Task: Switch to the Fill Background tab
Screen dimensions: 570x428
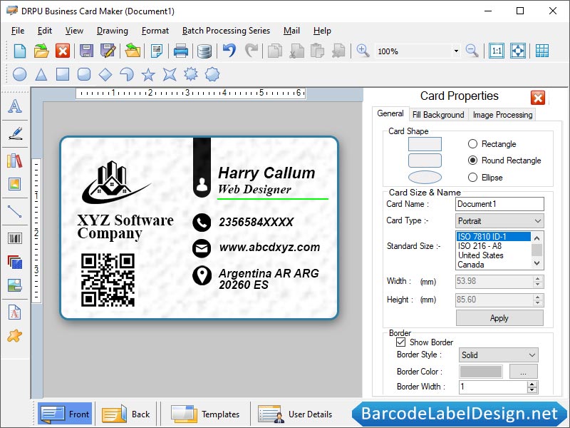Action: click(438, 114)
